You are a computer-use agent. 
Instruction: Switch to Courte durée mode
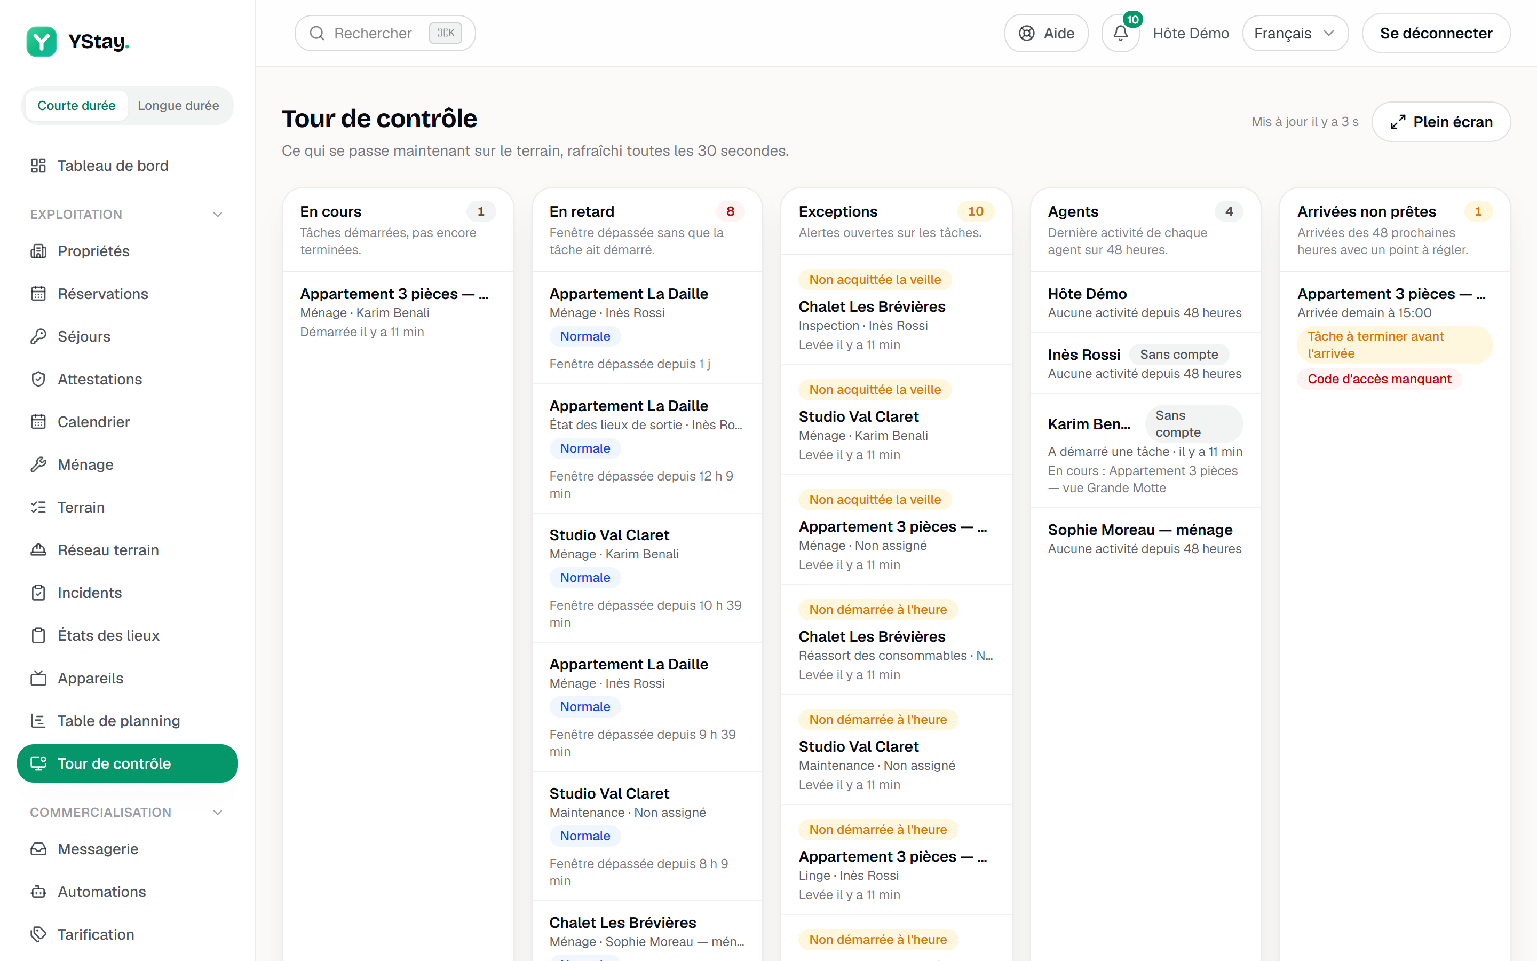76,106
